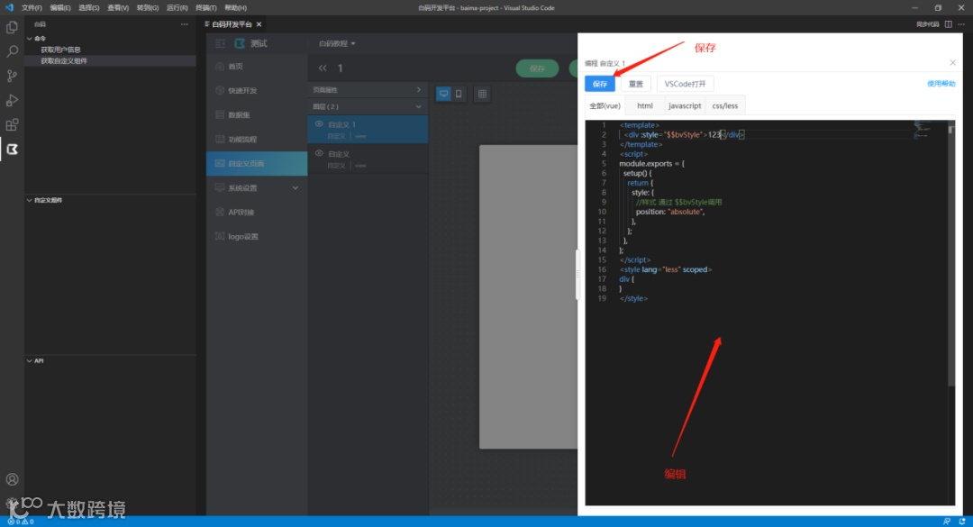Viewport: 973px width, 527px height.
Task: Open the 转到(G) menu
Action: coord(147,7)
